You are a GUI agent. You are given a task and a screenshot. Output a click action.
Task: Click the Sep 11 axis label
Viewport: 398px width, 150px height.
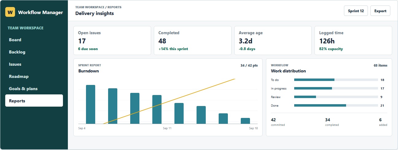(167, 128)
